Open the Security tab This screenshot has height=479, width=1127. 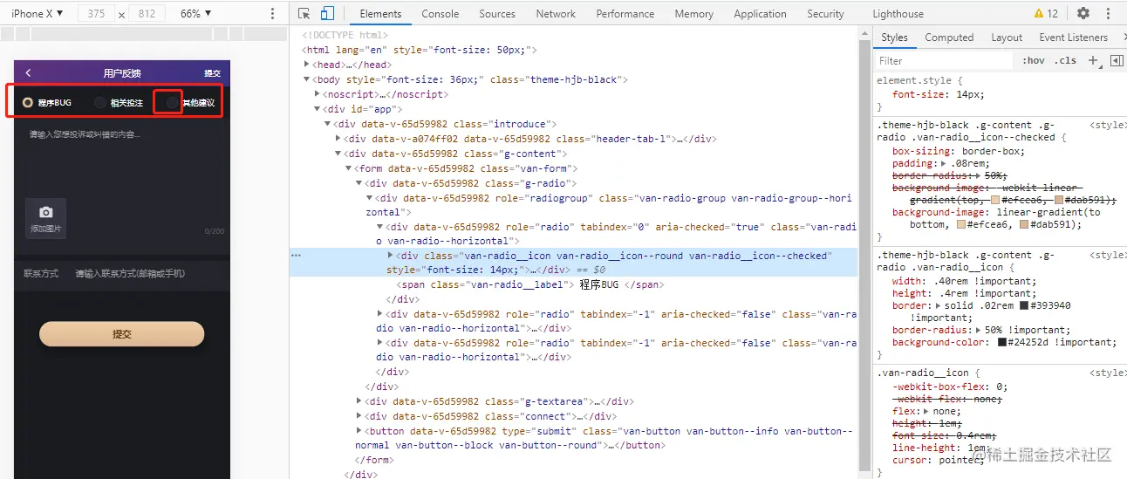825,13
